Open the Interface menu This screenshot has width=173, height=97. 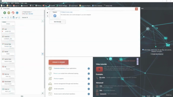(x=17, y=3)
